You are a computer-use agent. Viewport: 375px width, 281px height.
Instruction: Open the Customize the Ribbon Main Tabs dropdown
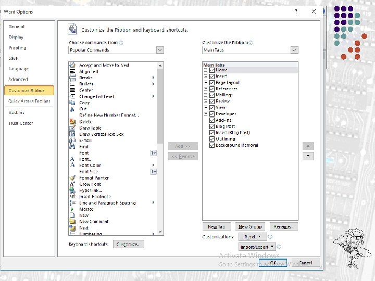point(294,50)
